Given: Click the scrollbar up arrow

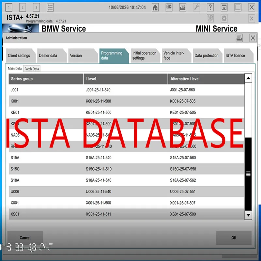Looking at the screenshot, I should pyautogui.click(x=248, y=78).
